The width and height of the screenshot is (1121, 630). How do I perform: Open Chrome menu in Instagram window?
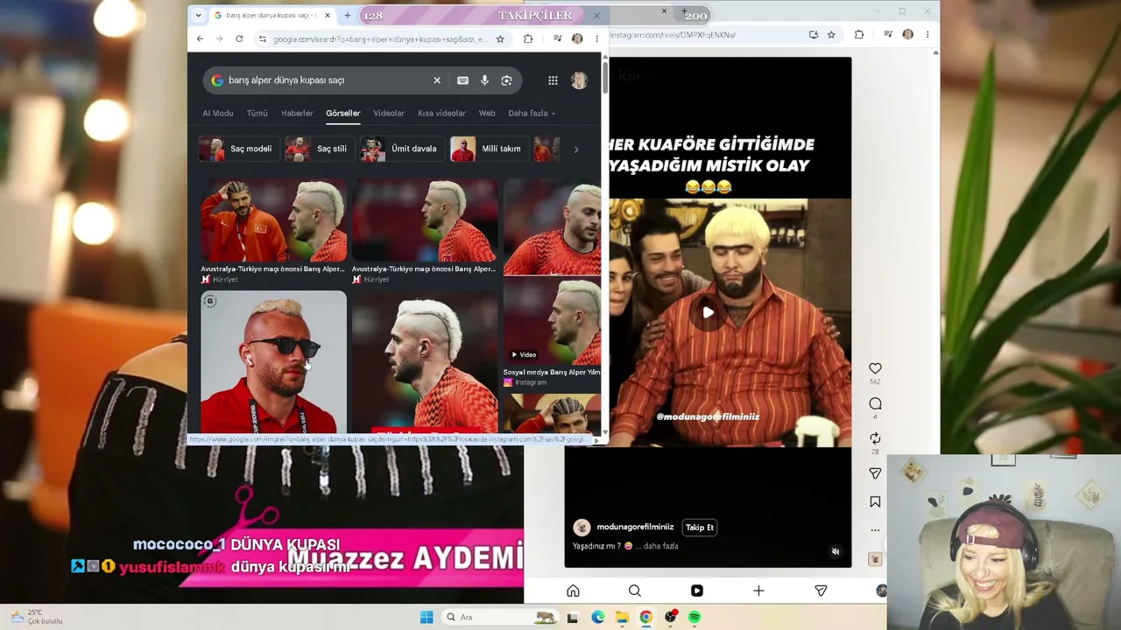pyautogui.click(x=927, y=35)
